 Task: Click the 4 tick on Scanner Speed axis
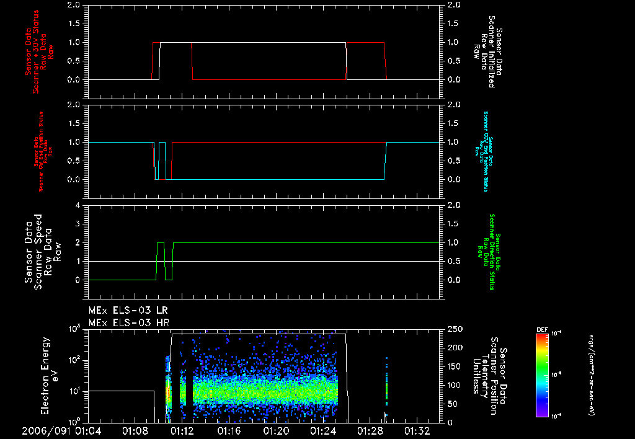pos(78,205)
